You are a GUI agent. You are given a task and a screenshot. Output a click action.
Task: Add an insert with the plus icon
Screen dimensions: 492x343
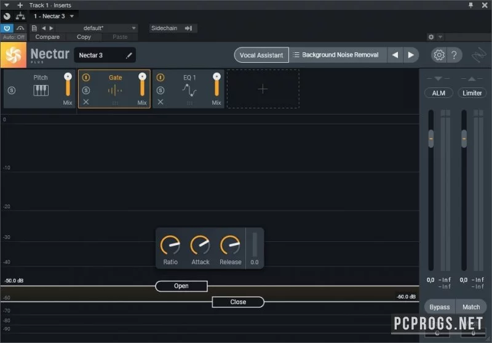coord(20,5)
